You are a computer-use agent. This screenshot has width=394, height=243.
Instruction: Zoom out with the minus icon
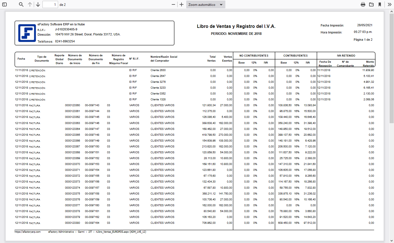pos(173,4)
